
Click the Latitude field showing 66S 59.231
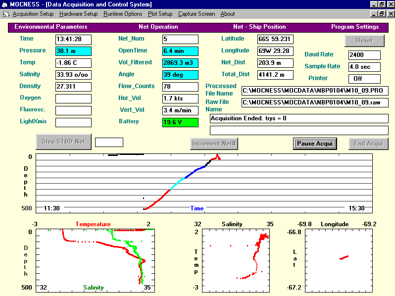tap(275, 39)
